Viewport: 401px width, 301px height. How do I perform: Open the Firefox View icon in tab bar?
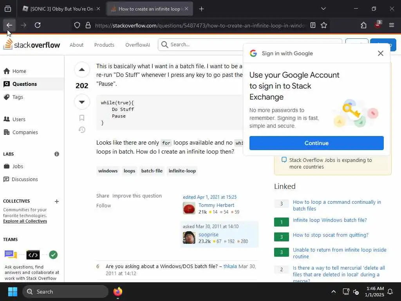(8, 9)
